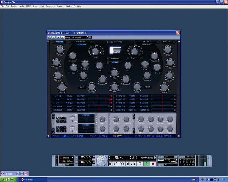Toggle red LED for modulation row 1
Screen dimensions: 228x182
112,96
